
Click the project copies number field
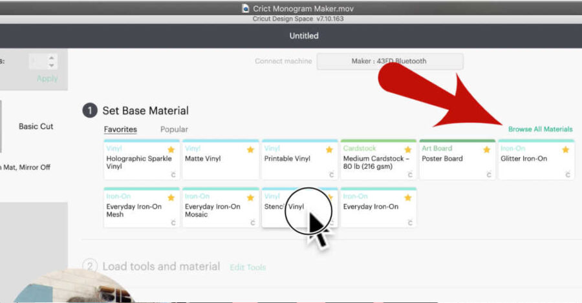38,61
